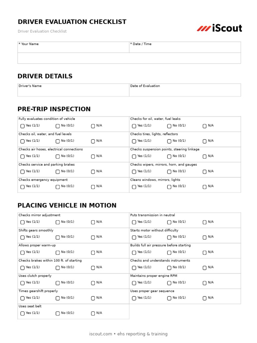Check Yes for Fully evaluates condition of vehicle
257x343 pixels.
point(22,126)
